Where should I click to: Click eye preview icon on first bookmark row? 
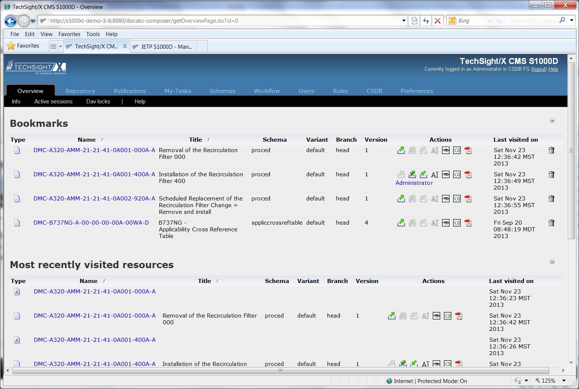446,150
